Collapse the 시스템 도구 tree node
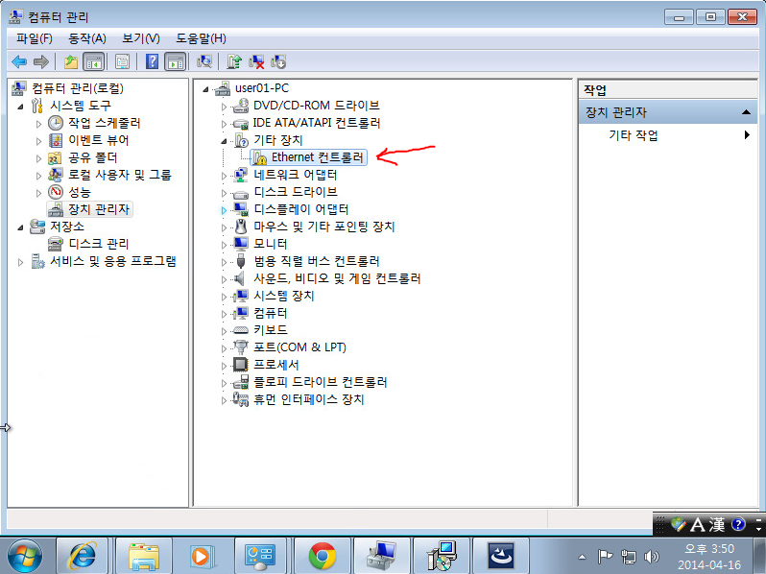Viewport: 766px width, 574px height. (x=20, y=106)
